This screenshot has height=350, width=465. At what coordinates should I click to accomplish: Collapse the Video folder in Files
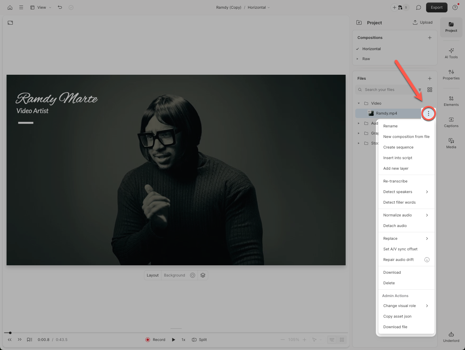358,103
